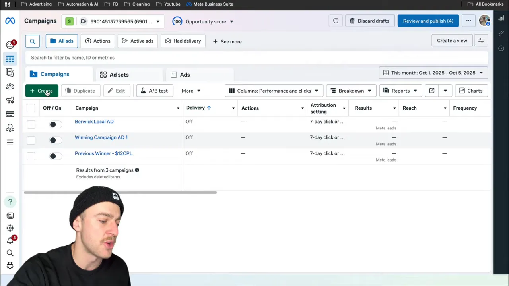Screen dimensions: 509x286
Task: Open the settings gear in sidebar
Action: (x=10, y=228)
